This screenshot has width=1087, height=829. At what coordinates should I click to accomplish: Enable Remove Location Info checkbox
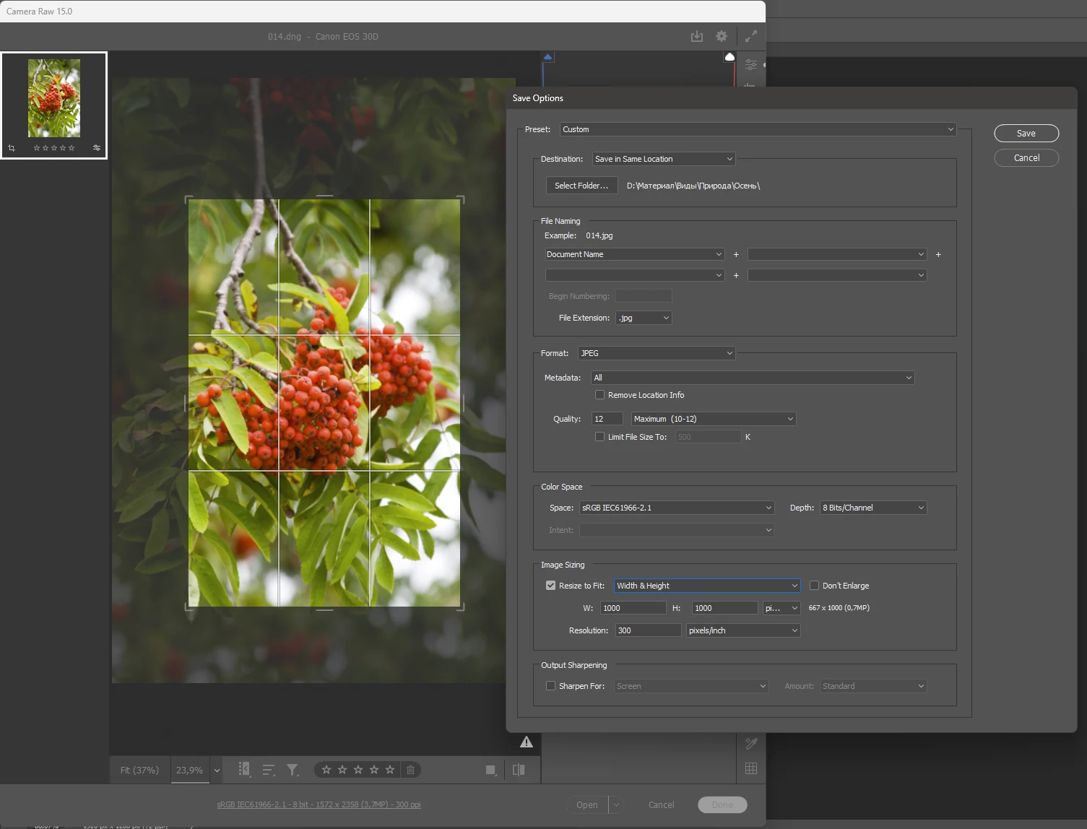pos(599,395)
